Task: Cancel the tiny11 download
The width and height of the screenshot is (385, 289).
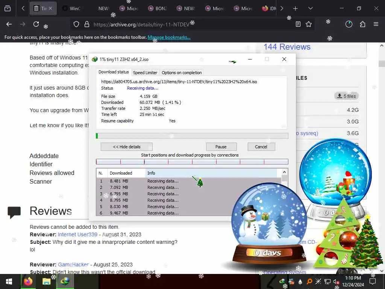Action: coord(261,147)
